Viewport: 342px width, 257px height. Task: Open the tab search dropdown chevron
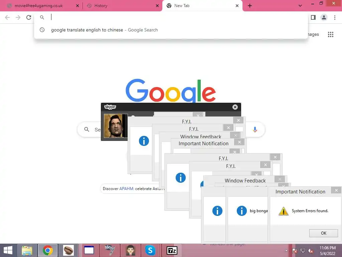tap(300, 6)
